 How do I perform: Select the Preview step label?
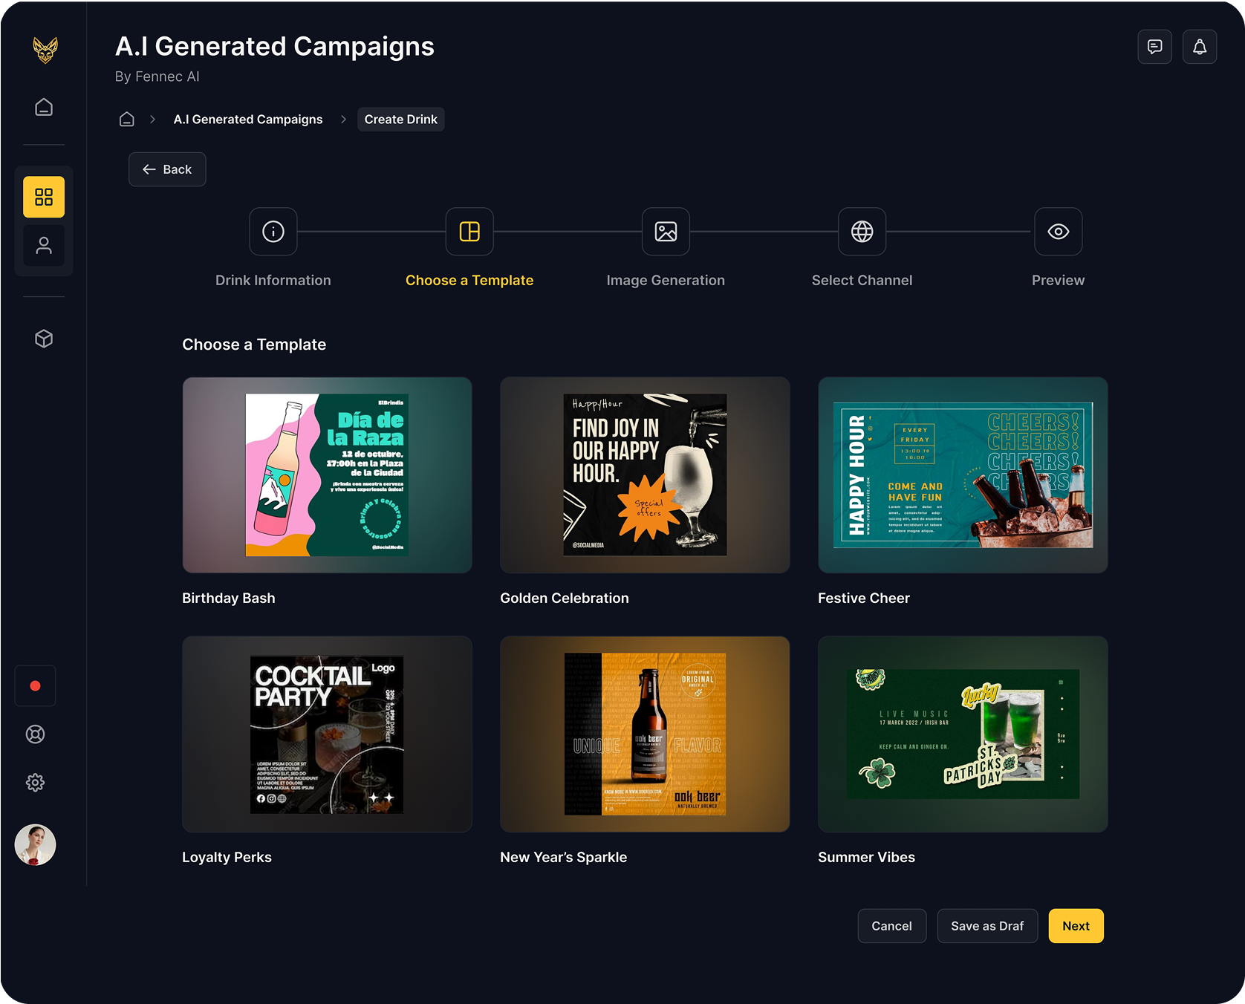coord(1058,281)
